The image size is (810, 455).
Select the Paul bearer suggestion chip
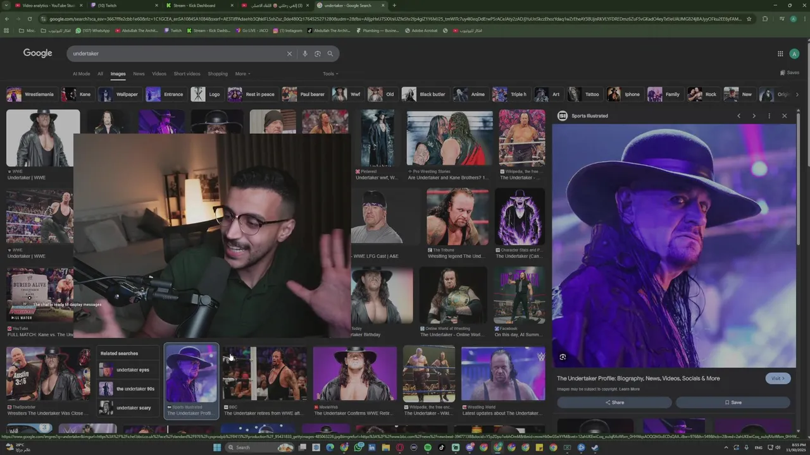coord(304,95)
